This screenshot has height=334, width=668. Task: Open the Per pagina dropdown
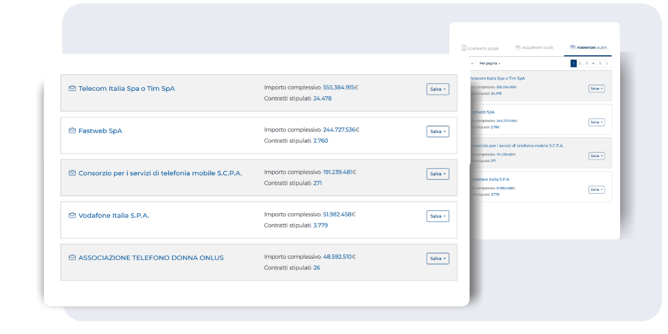(x=490, y=63)
